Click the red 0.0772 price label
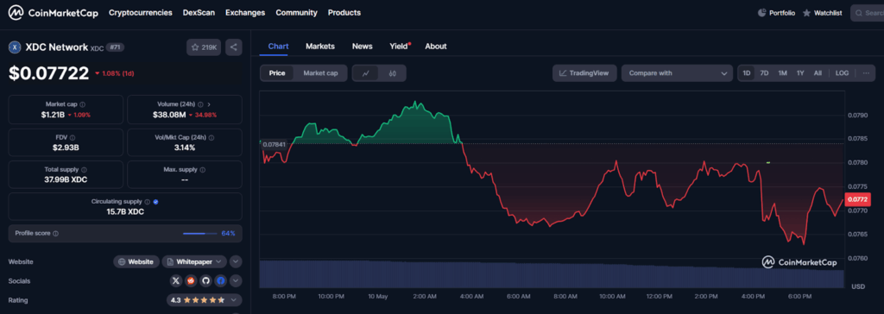 point(859,199)
